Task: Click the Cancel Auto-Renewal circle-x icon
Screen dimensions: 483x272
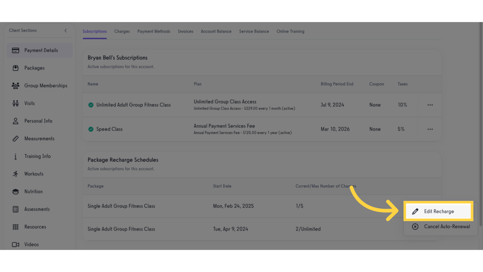Action: (x=415, y=227)
